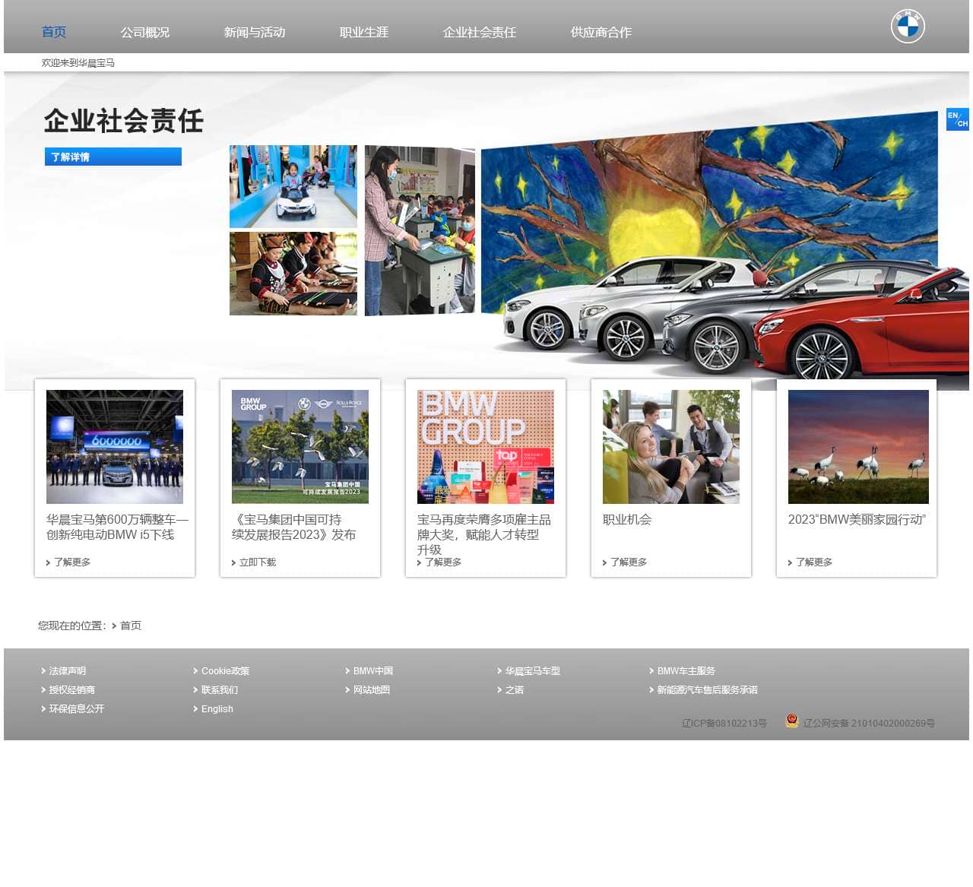Image resolution: width=973 pixels, height=887 pixels.
Task: Open 环保信息公开 footer link
Action: coord(77,709)
